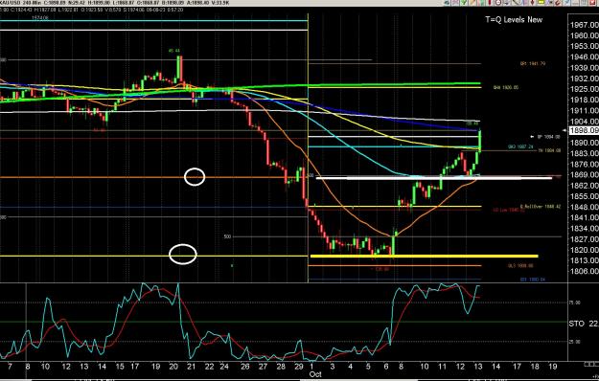Click the 1869.00 price scale value
The width and height of the screenshot is (599, 381).
[x=584, y=174]
